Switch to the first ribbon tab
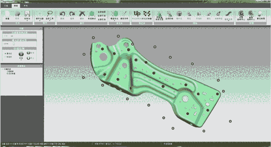The height and width of the screenshot is (147, 271). 6,6
